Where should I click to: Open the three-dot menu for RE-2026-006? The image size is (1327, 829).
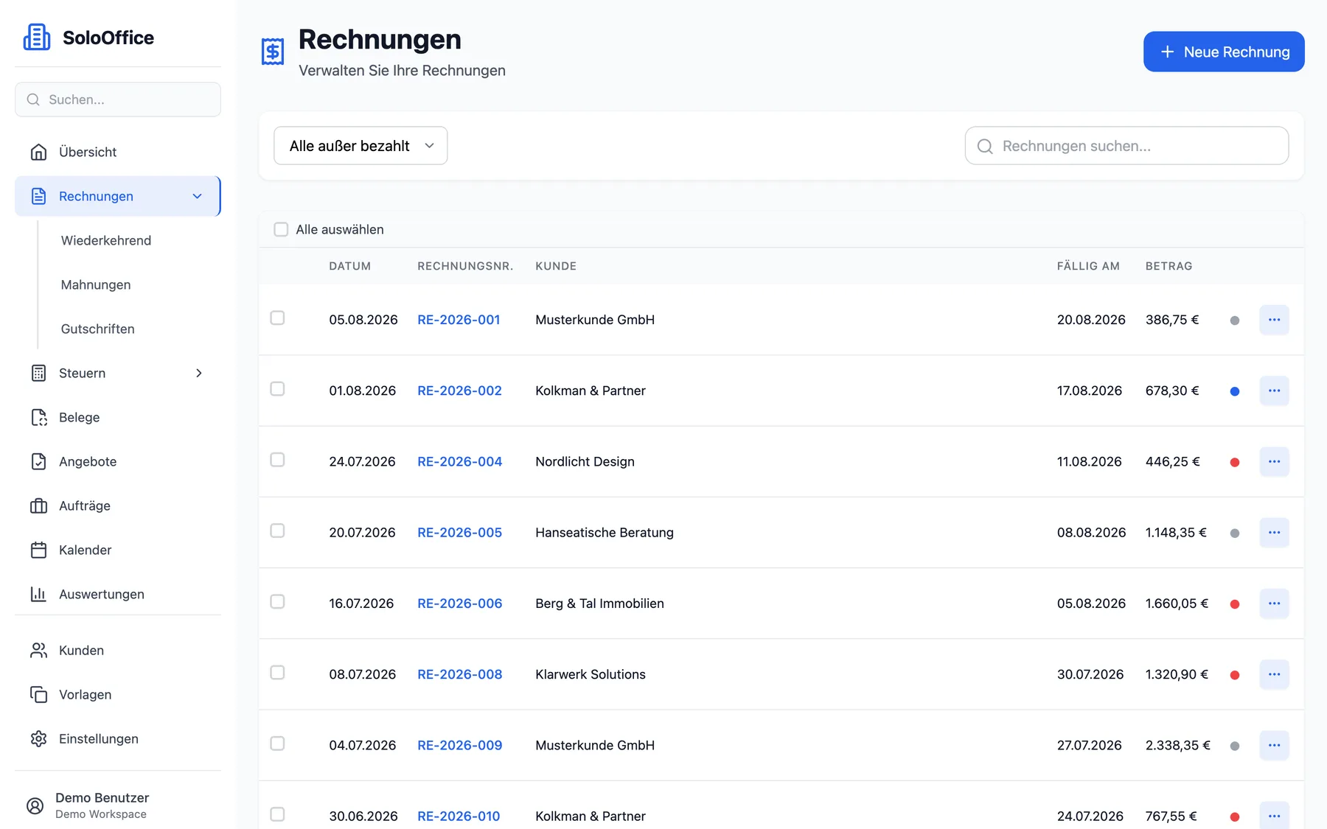[1274, 603]
